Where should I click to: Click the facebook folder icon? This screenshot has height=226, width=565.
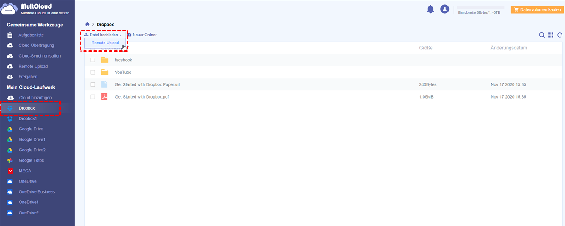coord(104,60)
